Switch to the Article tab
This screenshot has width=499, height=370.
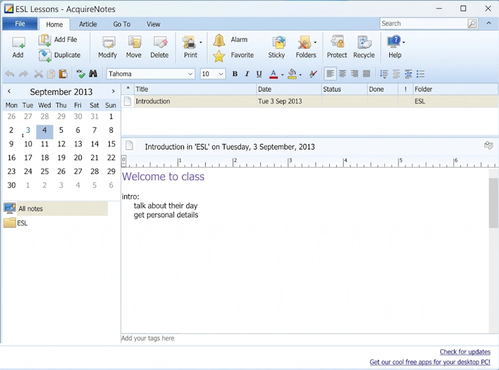click(x=88, y=24)
